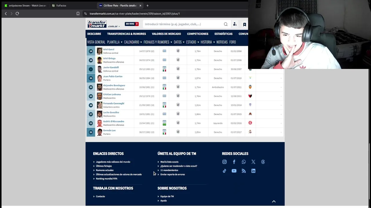Open LinkedIn social icon in footer
Screen dimensions: 371x208
253,171
